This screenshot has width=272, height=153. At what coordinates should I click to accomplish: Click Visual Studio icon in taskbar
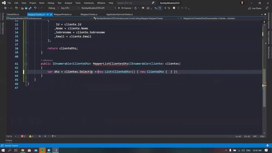point(56,150)
